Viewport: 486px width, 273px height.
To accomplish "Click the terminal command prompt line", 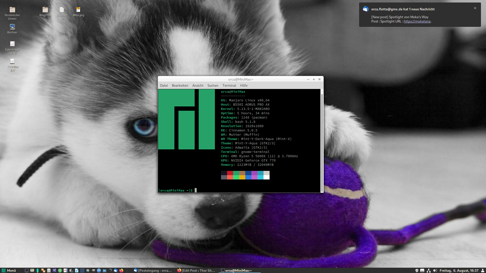I will click(x=177, y=190).
